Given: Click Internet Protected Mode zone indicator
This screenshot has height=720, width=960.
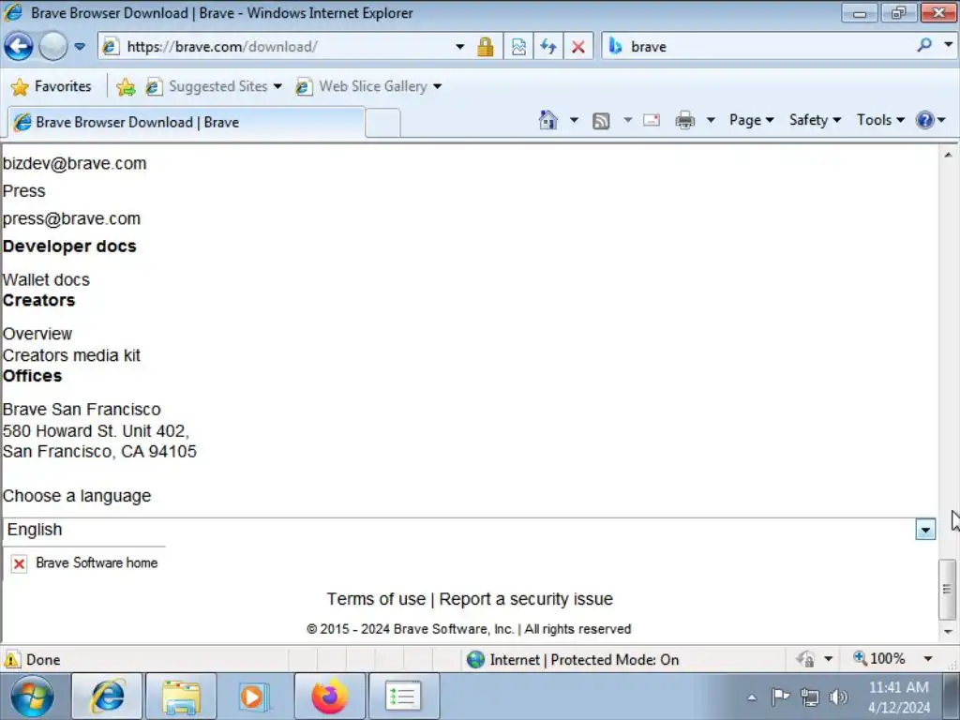Looking at the screenshot, I should point(573,659).
